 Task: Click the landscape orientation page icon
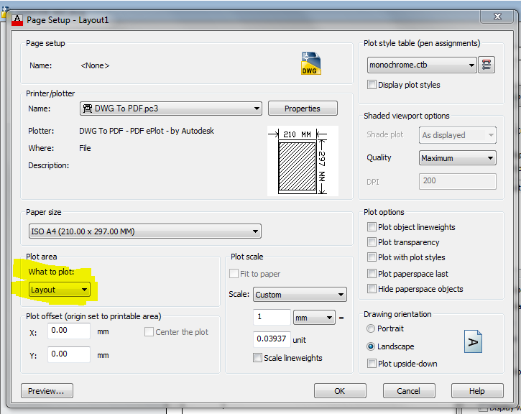pyautogui.click(x=473, y=341)
